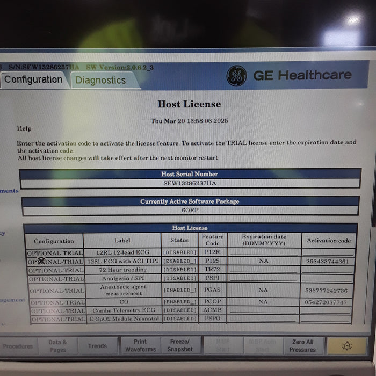
Task: Click the 72 Hour trending label
Action: coord(123,270)
